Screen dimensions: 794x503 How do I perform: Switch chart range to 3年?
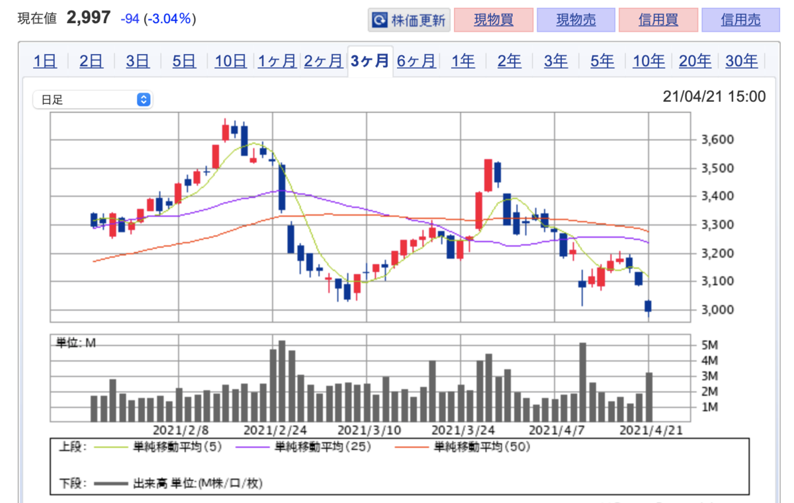tap(556, 62)
